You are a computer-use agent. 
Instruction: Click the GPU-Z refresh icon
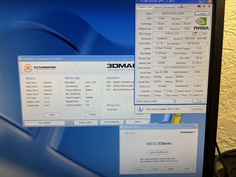pyautogui.click(x=204, y=6)
